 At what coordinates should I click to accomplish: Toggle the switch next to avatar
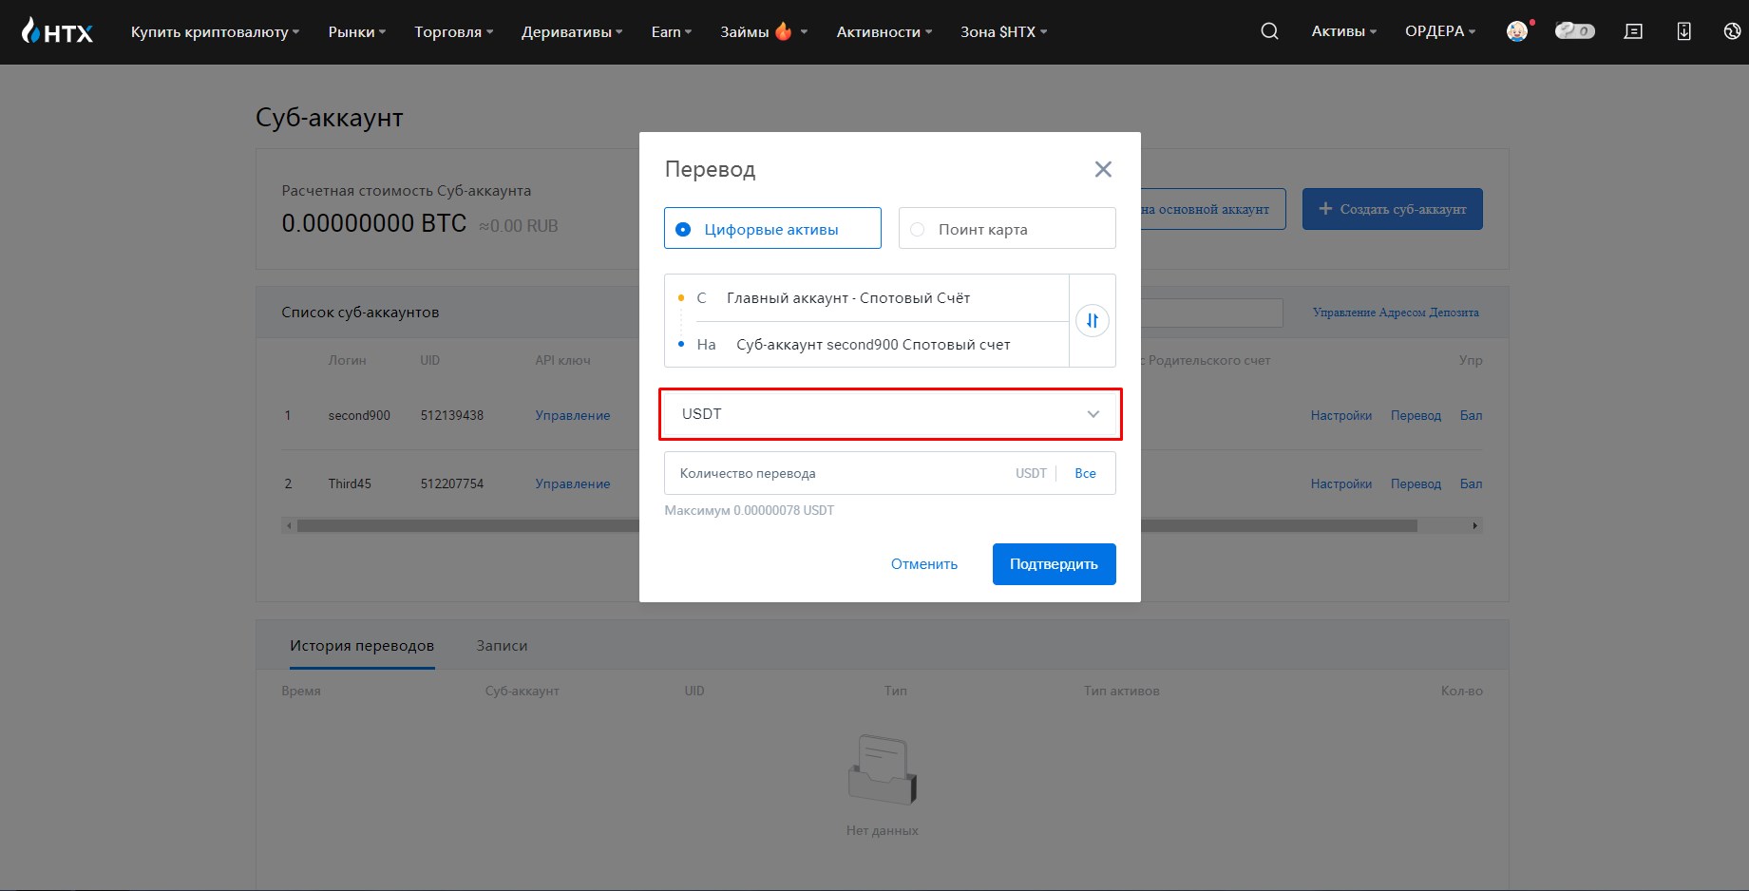(x=1574, y=31)
